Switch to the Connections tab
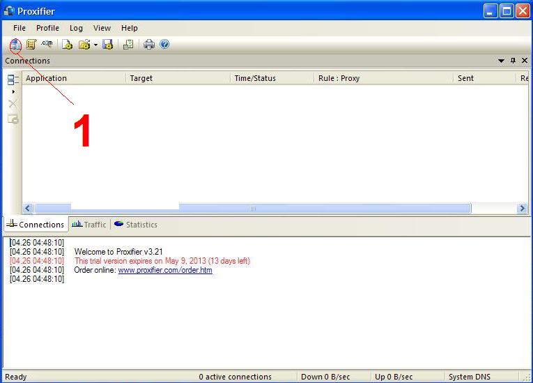 pos(36,225)
